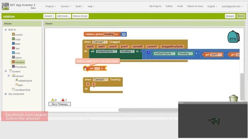Go to My Projects
The width and height of the screenshot is (248, 139).
[x=155, y=6]
